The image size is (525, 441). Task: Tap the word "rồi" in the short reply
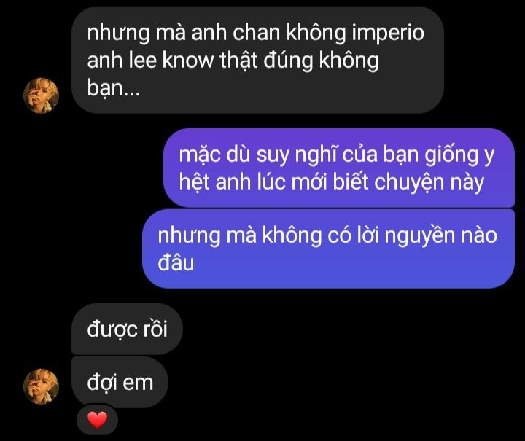pyautogui.click(x=155, y=329)
